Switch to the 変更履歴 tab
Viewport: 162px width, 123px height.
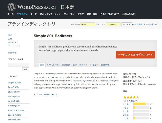[66, 65]
